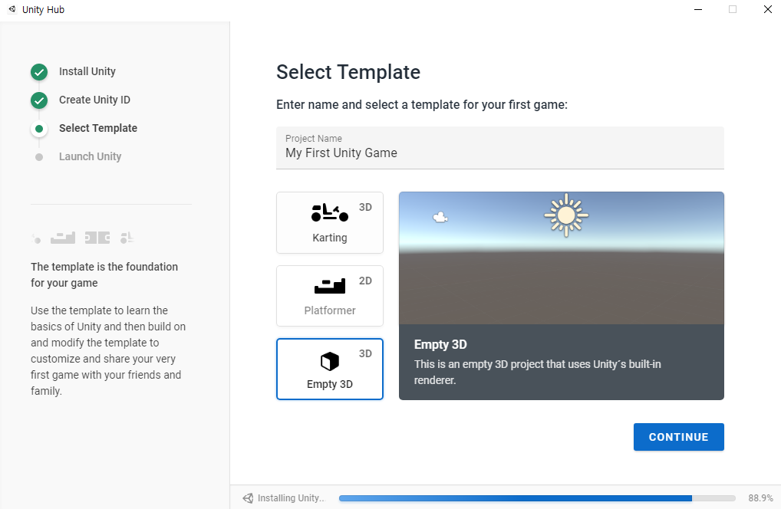
Task: Click the faded kart icon in sidebar
Action: click(127, 238)
